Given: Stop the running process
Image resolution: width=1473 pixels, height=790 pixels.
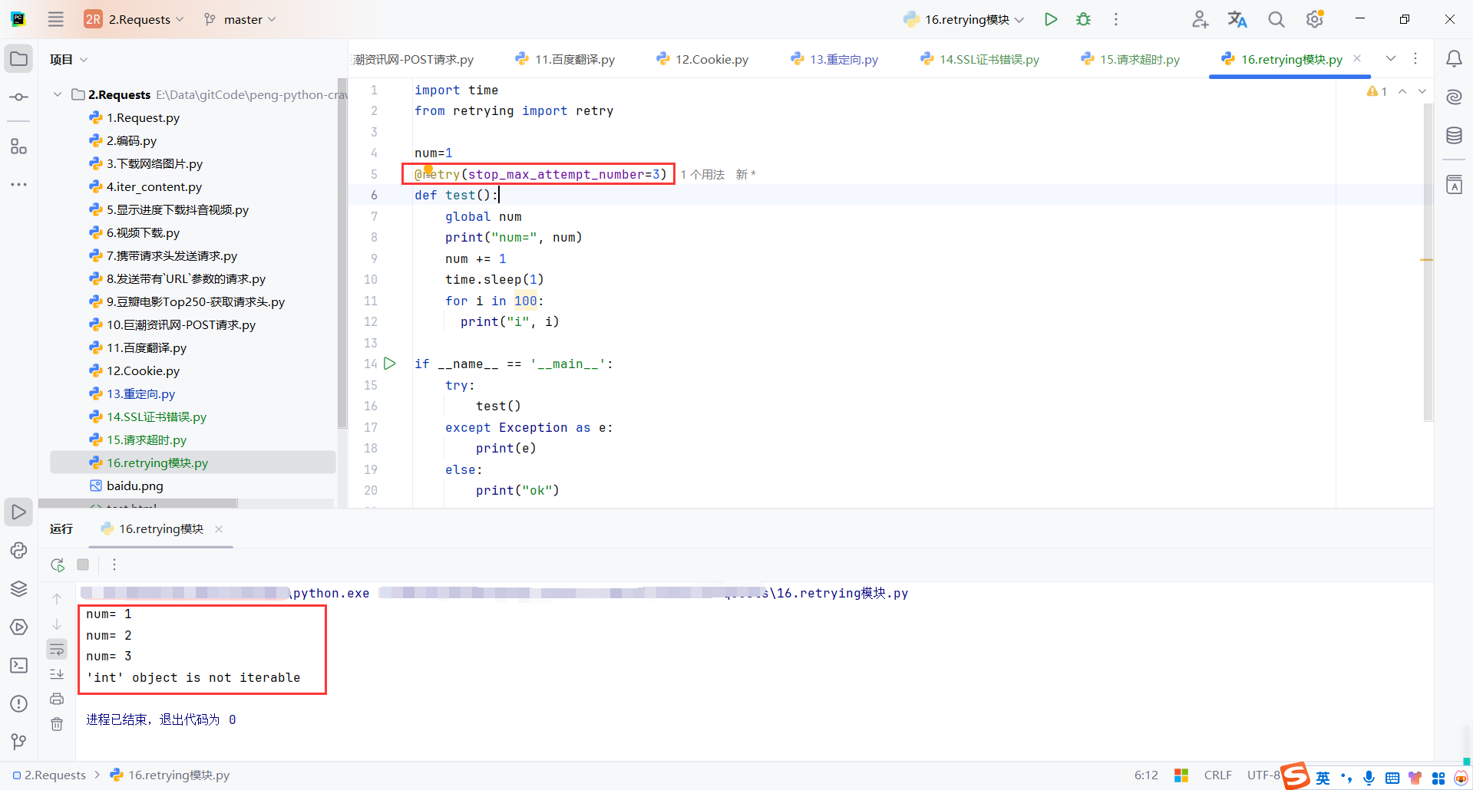Looking at the screenshot, I should click(83, 565).
